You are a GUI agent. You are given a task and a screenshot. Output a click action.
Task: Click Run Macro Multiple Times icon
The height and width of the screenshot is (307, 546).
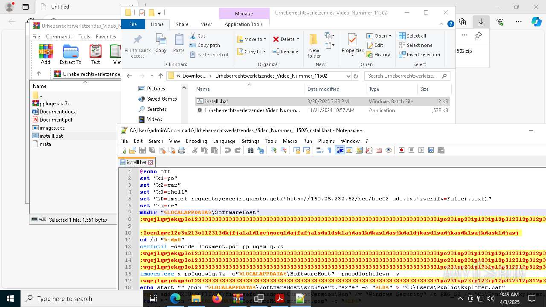click(431, 150)
